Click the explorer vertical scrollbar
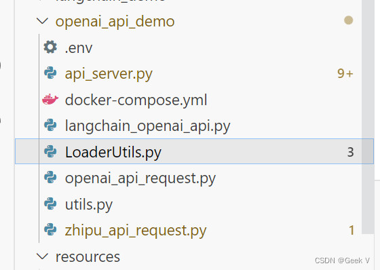The width and height of the screenshot is (380, 270). pyautogui.click(x=368, y=116)
